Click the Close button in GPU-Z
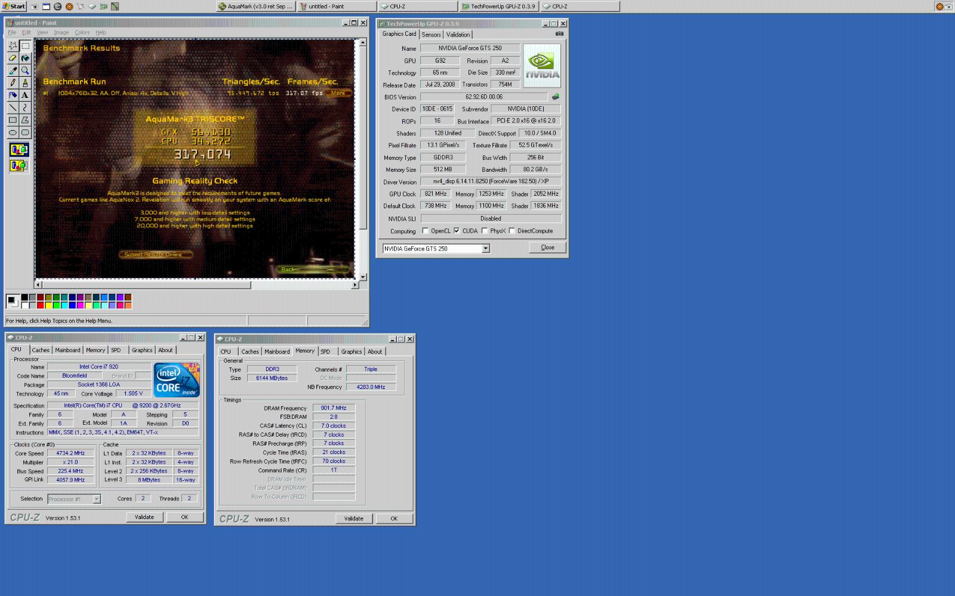The height and width of the screenshot is (596, 955). (x=547, y=248)
